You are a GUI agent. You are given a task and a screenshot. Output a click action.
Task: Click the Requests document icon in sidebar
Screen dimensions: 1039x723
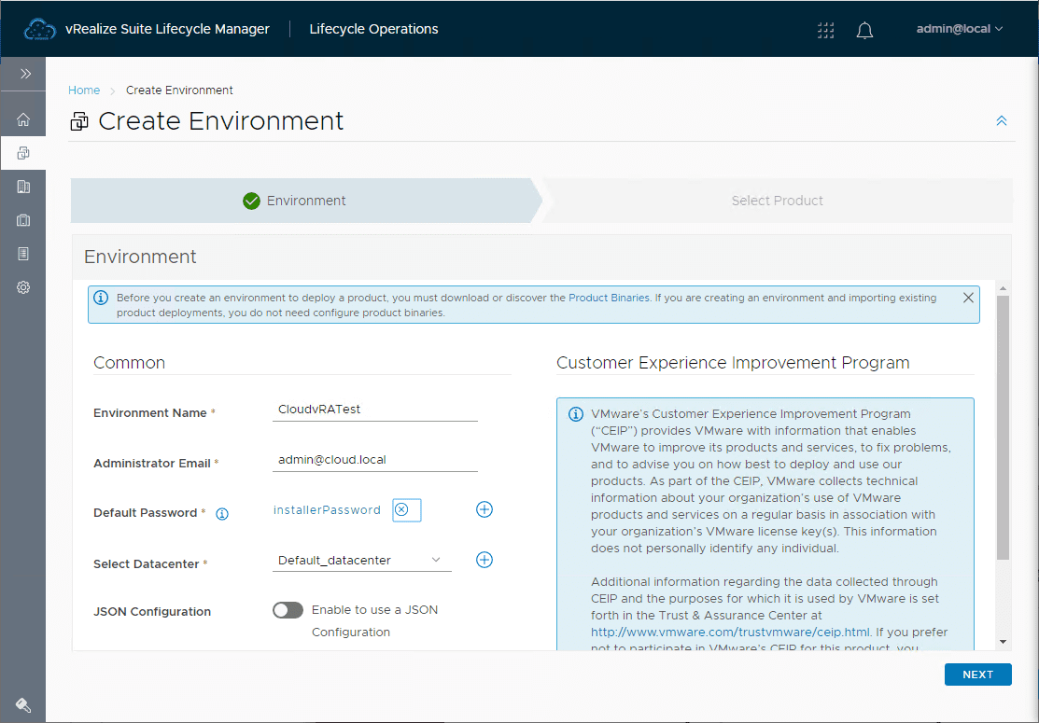click(x=22, y=253)
